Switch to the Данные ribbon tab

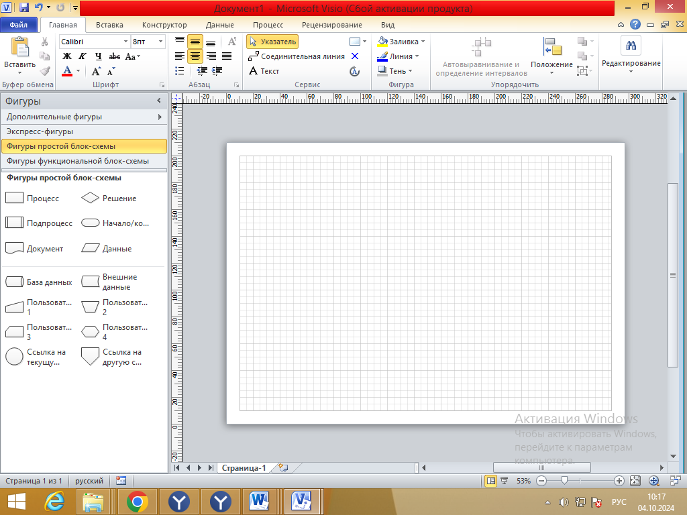(220, 25)
